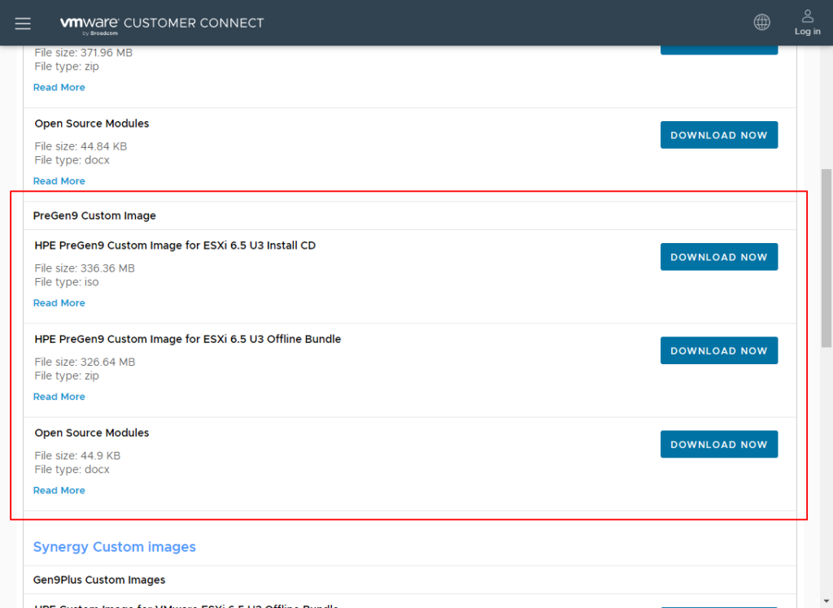Read More under 371.96 MB zip file
Viewport: 833px width, 608px height.
click(59, 88)
